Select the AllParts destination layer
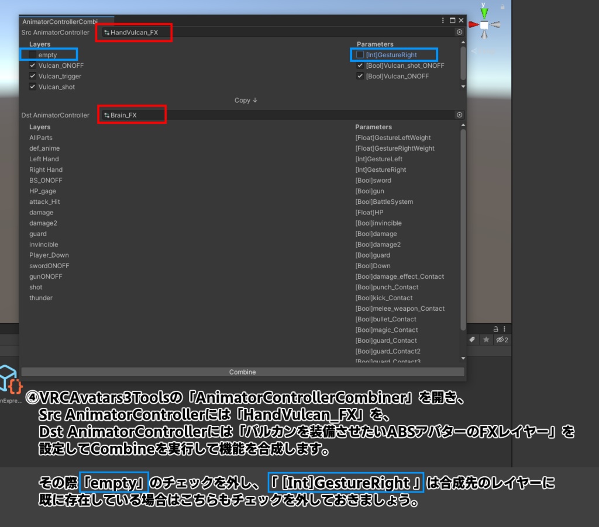Viewport: 599px width, 527px height. pos(41,138)
